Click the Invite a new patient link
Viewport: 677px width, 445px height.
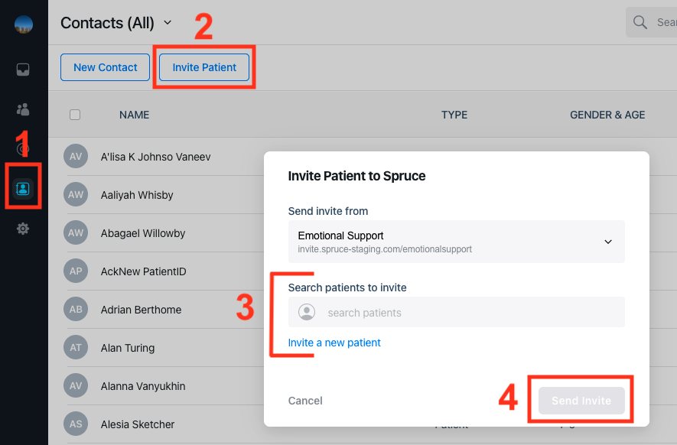[334, 343]
